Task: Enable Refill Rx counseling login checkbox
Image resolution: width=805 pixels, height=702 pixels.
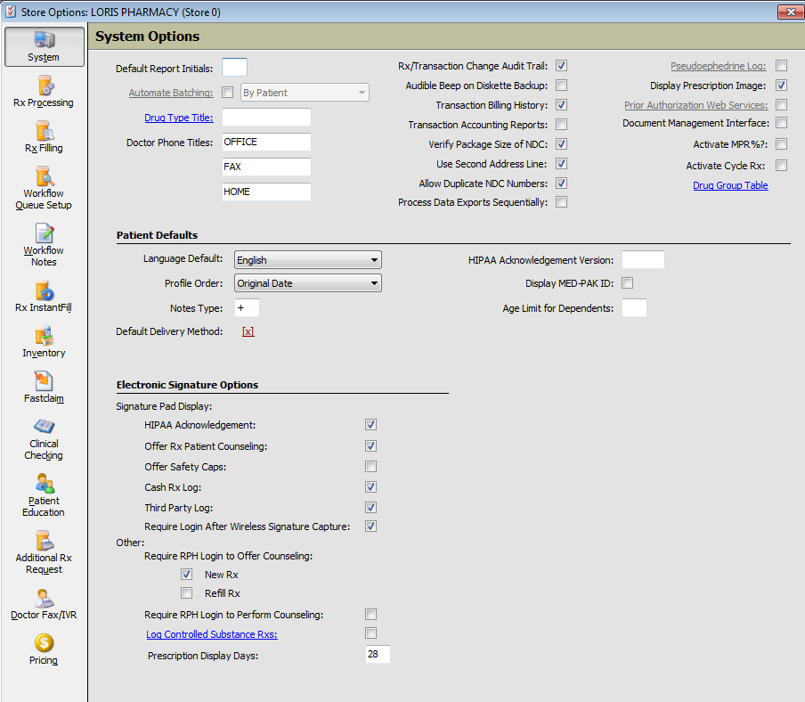Action: 187,593
